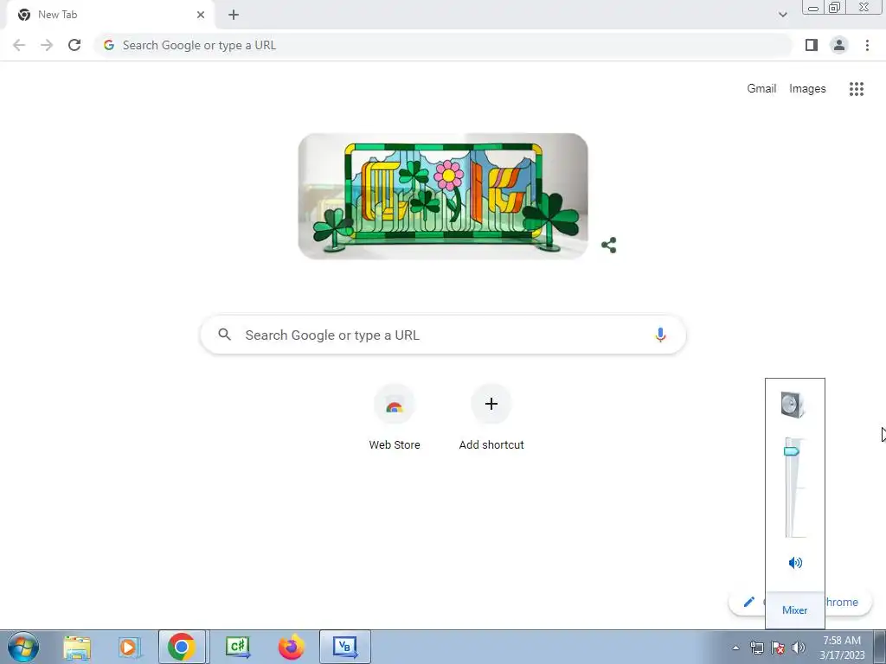The width and height of the screenshot is (886, 664).
Task: Open the Chrome side panel
Action: (x=812, y=45)
